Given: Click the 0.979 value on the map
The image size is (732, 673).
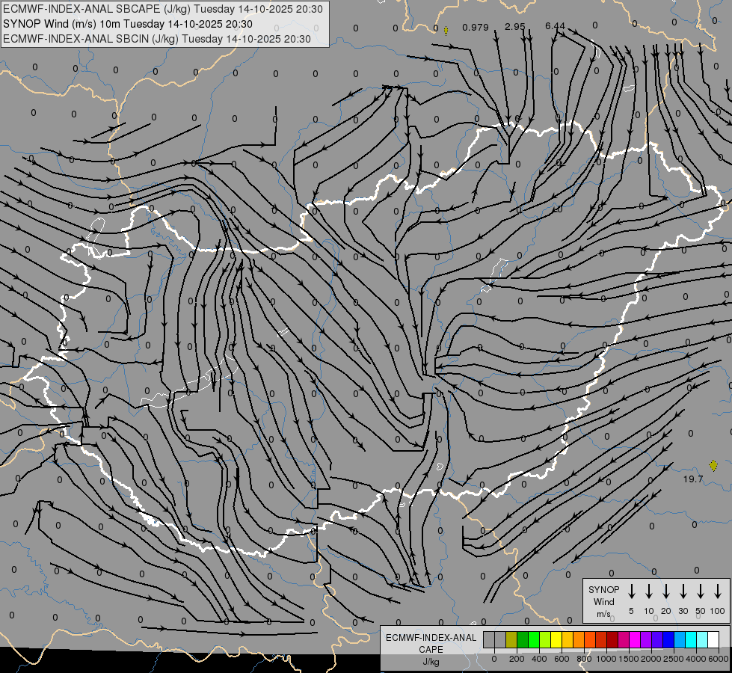Looking at the screenshot, I should point(476,27).
